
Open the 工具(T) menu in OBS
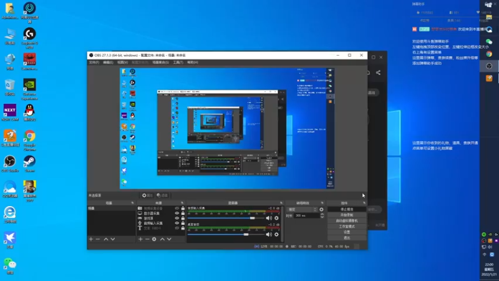coord(178,62)
